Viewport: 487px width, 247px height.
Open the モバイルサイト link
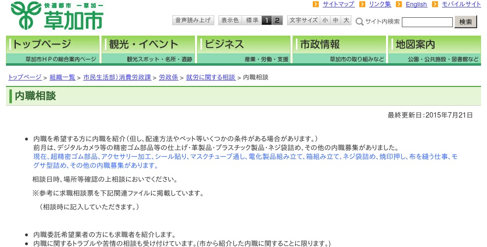(461, 4)
